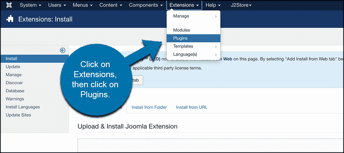Open Warnings in the sidebar
Image resolution: width=344 pixels, height=153 pixels.
(x=15, y=99)
